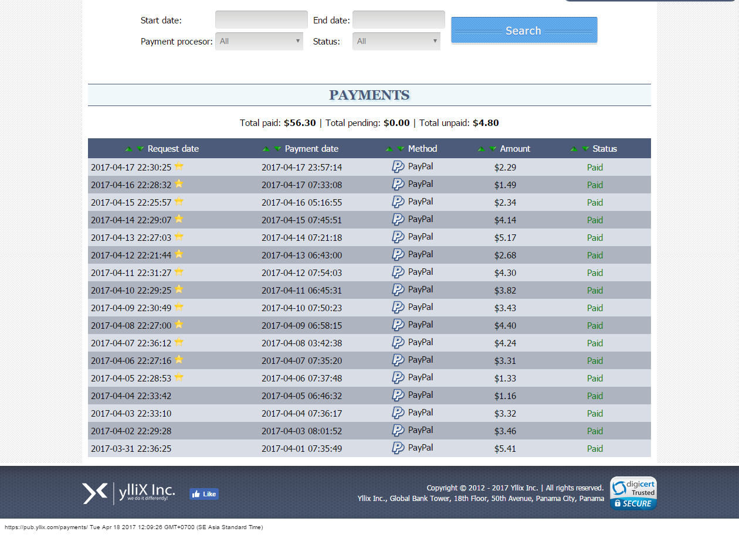Click payment date 2017-04-17 23:57:14

coord(301,168)
